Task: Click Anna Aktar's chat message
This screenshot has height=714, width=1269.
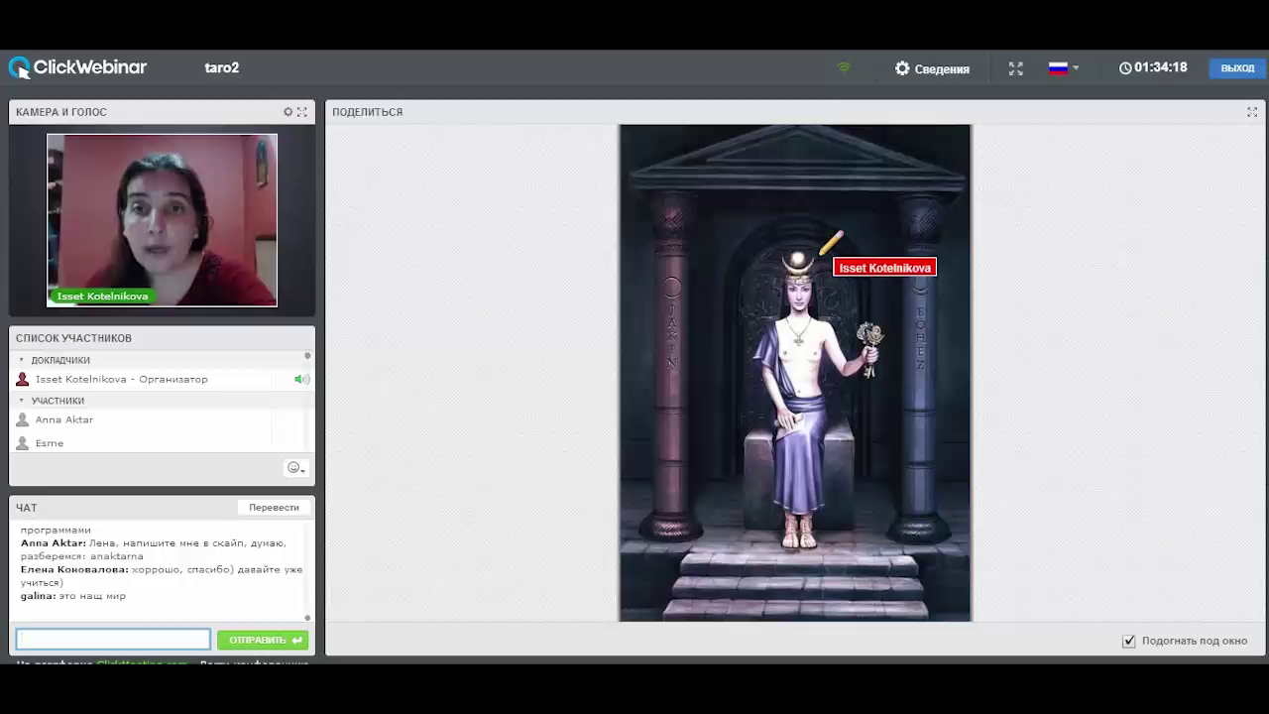Action: click(154, 549)
